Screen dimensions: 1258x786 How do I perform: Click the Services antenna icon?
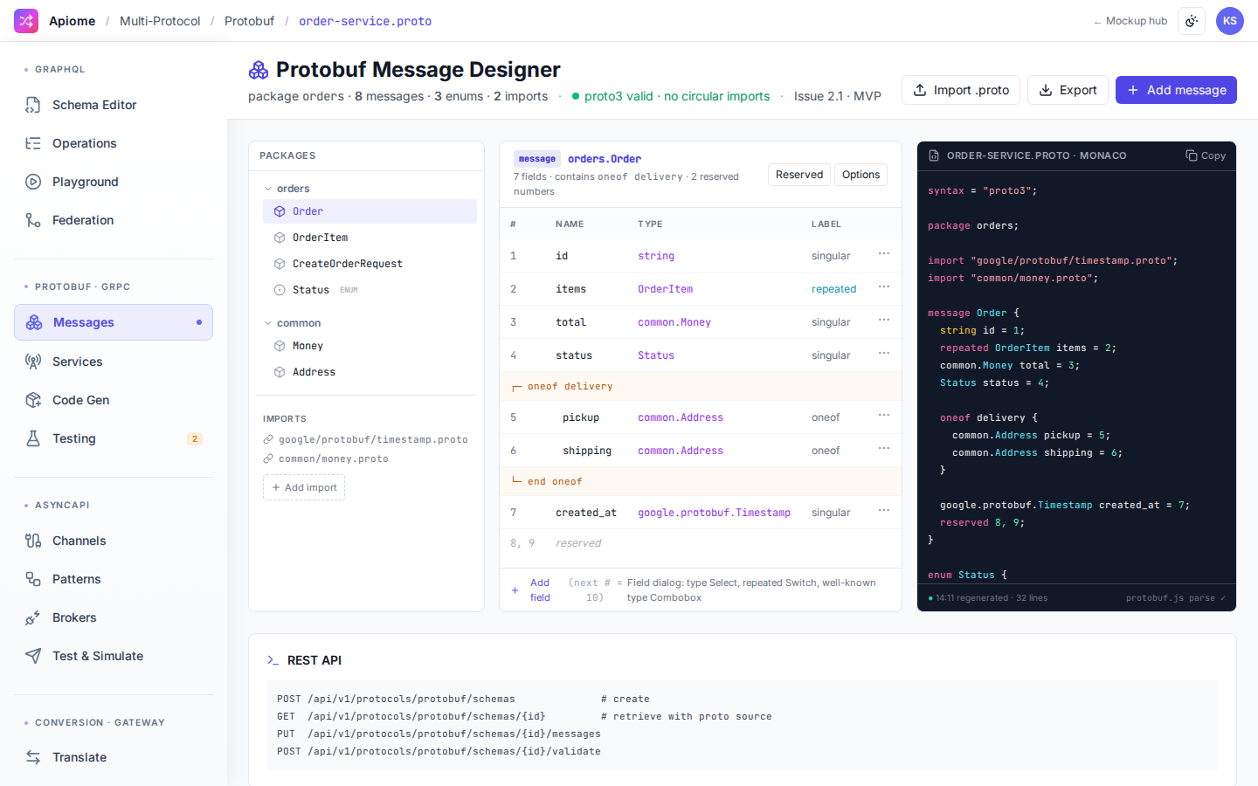(33, 362)
